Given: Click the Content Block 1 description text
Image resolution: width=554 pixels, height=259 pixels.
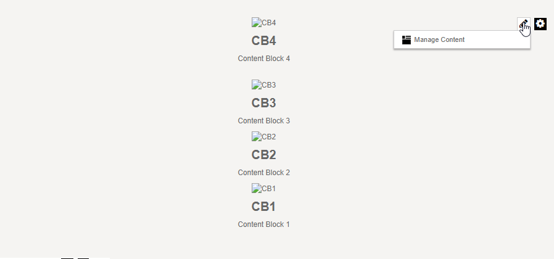Looking at the screenshot, I should point(263,224).
